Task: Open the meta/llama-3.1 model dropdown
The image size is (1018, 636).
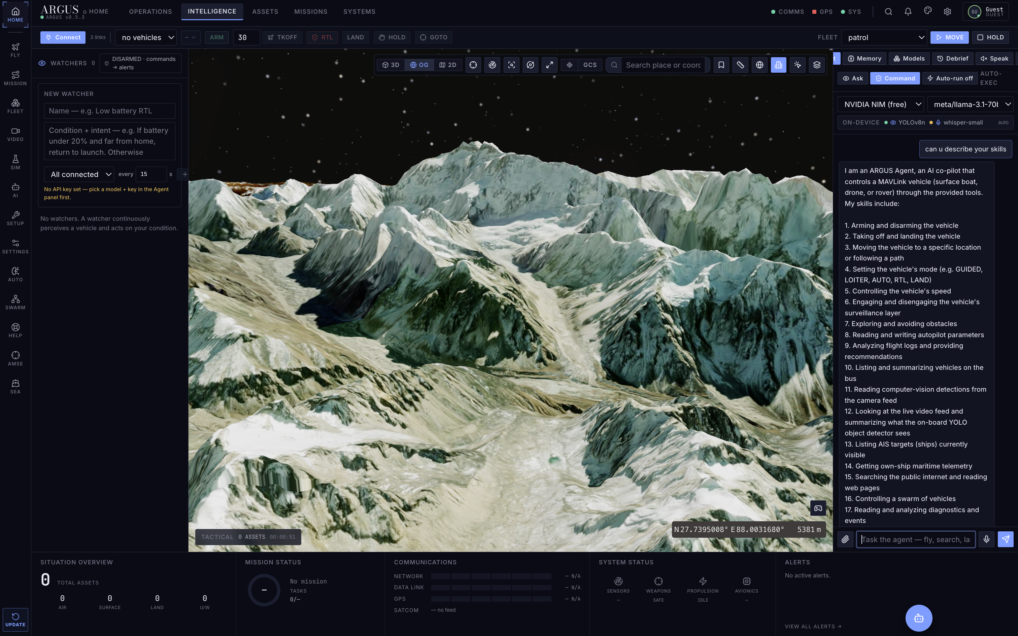Action: click(x=971, y=104)
